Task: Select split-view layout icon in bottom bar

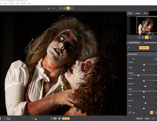Action: (x=9, y=119)
